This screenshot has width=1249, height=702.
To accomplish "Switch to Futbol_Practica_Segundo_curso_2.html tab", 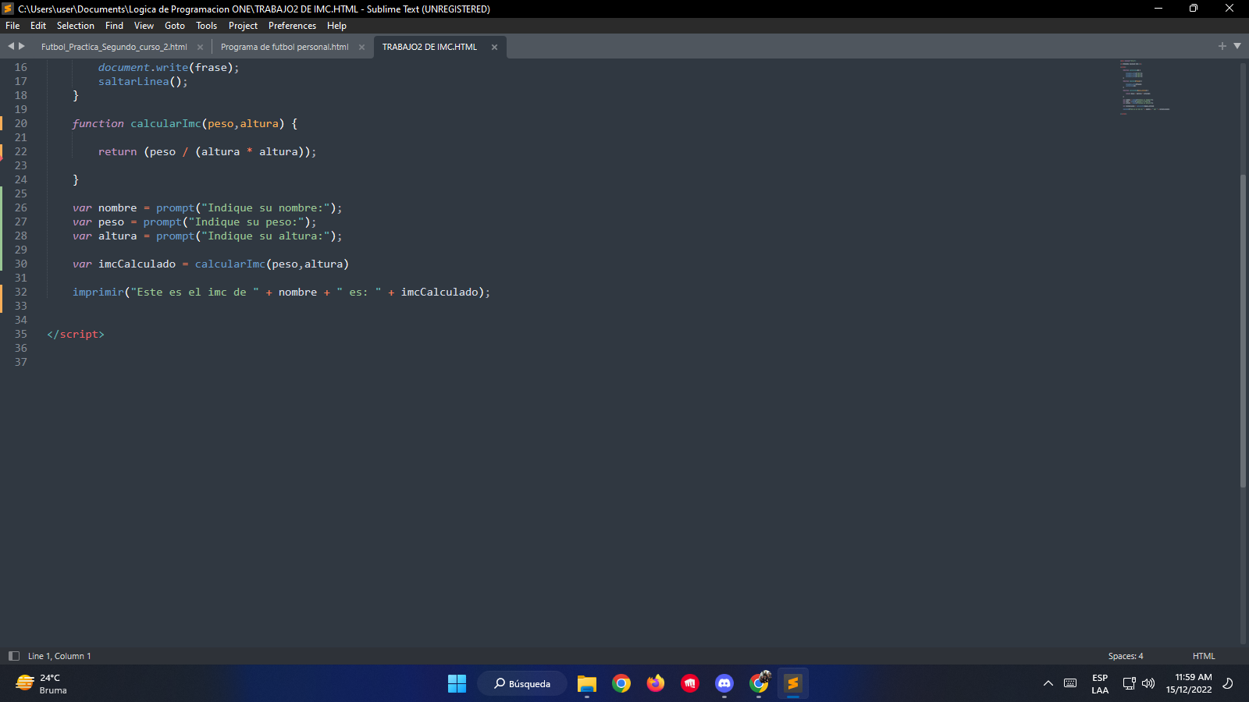I will pyautogui.click(x=114, y=47).
